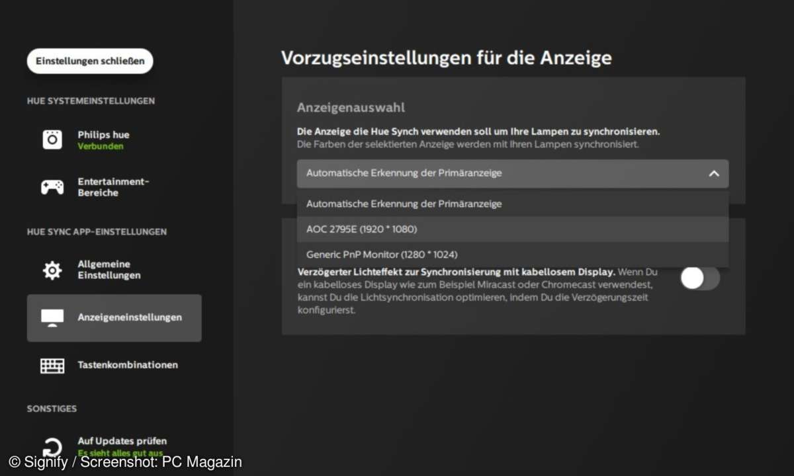Click the refresh icon for update check
Image resolution: width=794 pixels, height=476 pixels.
[x=52, y=447]
